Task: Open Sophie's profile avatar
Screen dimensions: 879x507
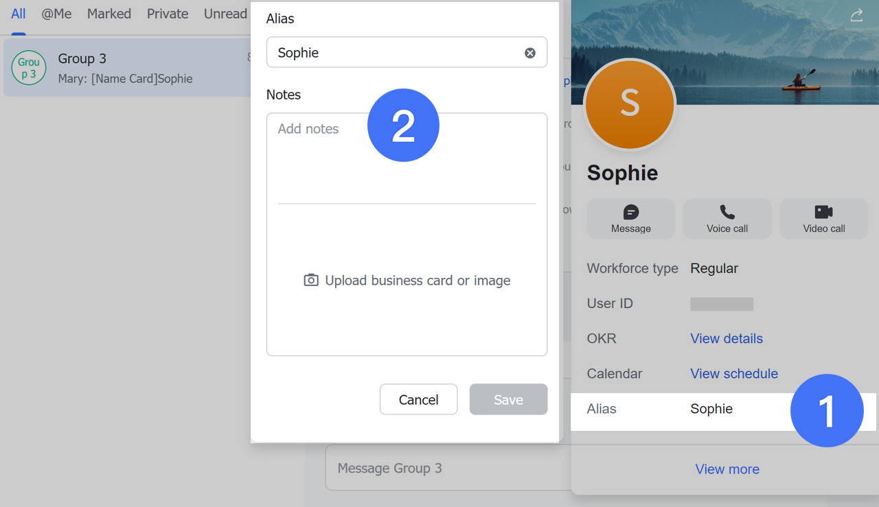Action: tap(629, 105)
